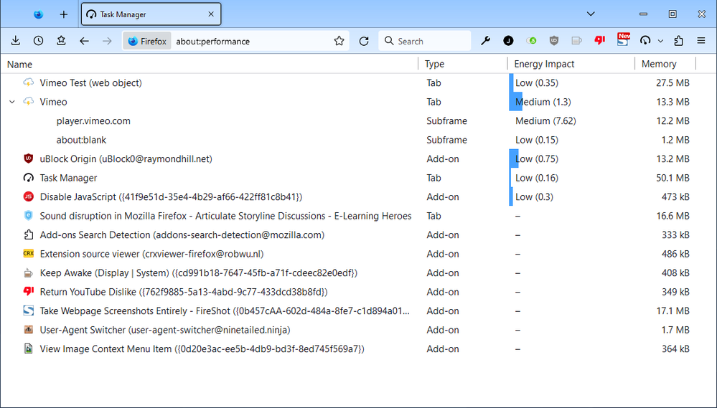
Task: Click the 50.1 MB memory value
Action: coord(673,178)
